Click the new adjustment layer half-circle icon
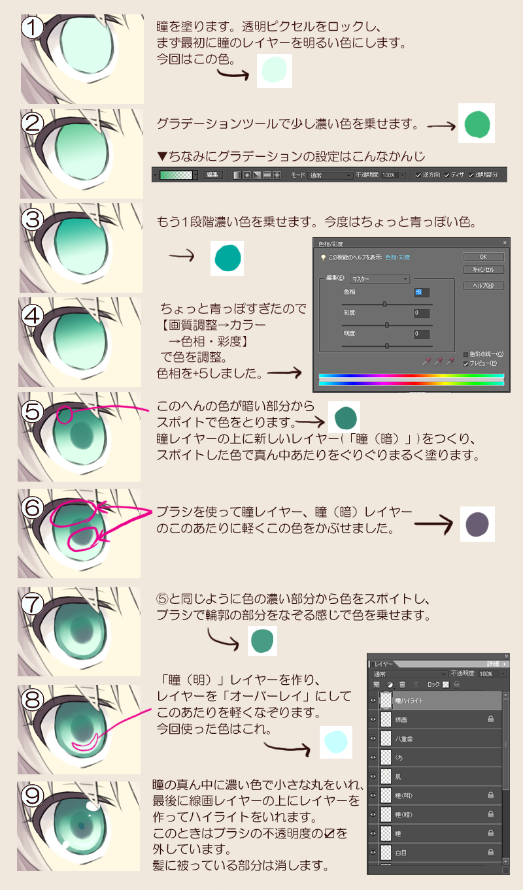Screen dimensions: 523x890 (x=390, y=685)
